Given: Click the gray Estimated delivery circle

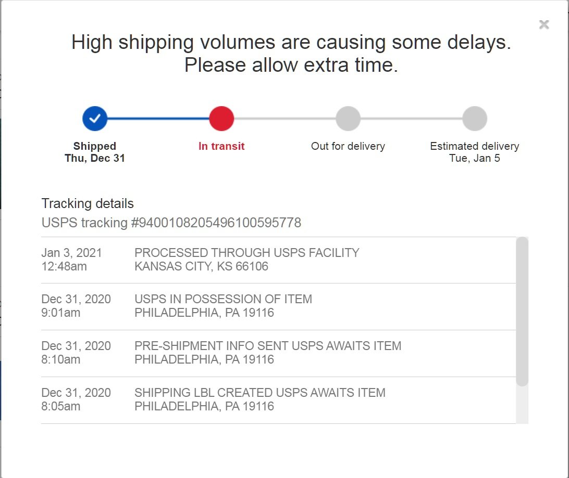Looking at the screenshot, I should tap(475, 119).
